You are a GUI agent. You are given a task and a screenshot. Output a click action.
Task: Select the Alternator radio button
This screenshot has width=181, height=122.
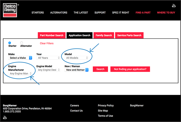(x=21, y=43)
